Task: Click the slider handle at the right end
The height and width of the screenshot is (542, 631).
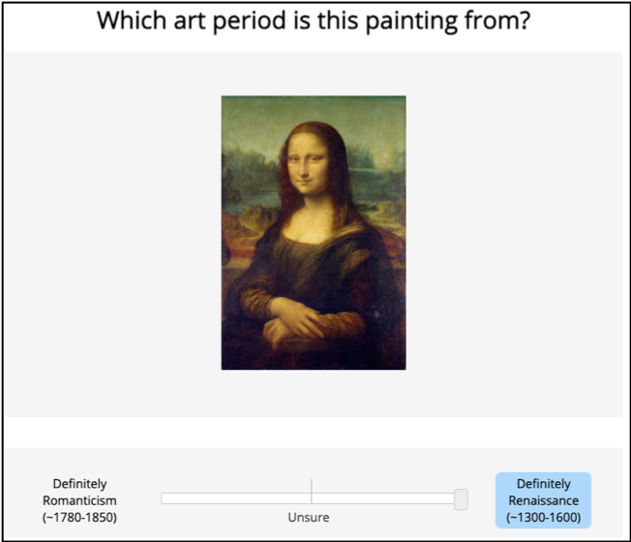Action: pyautogui.click(x=461, y=499)
